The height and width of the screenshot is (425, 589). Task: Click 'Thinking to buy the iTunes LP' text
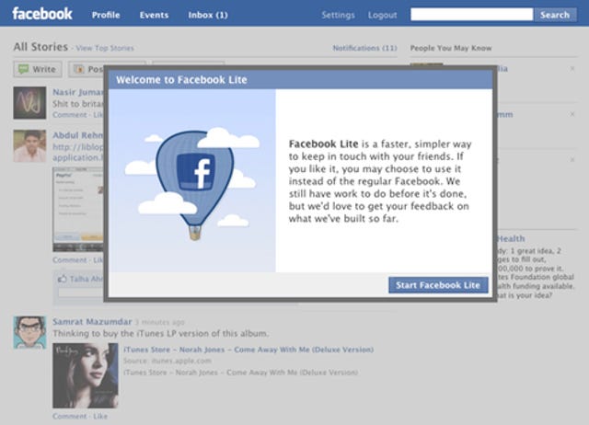(161, 333)
